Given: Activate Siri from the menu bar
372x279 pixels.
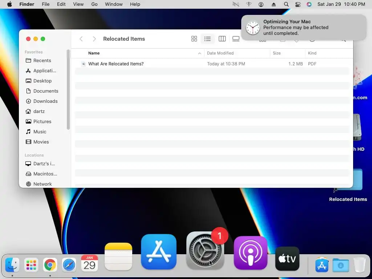Looking at the screenshot, I should pos(309,4).
